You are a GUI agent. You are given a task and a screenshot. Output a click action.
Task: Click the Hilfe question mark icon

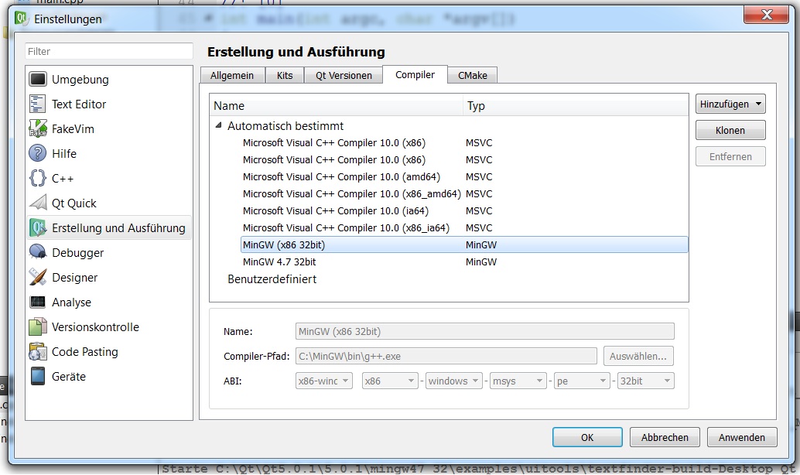[x=38, y=154]
